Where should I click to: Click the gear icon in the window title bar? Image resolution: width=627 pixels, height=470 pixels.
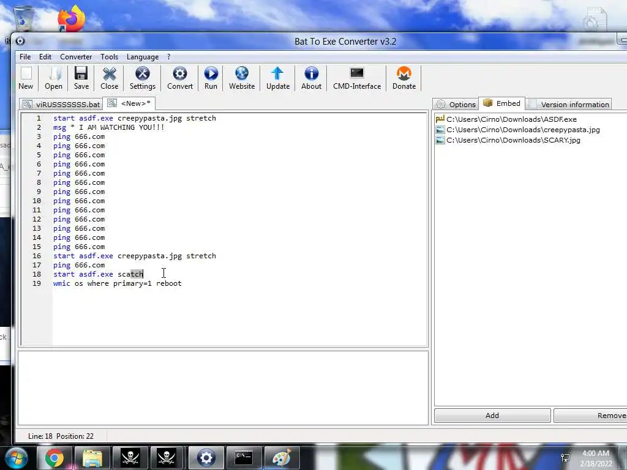20,41
